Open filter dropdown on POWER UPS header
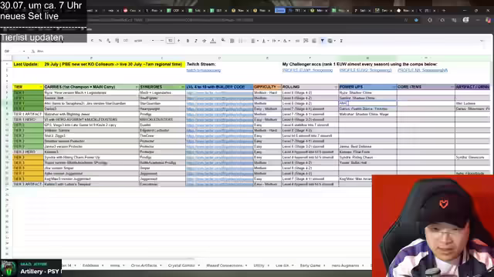This screenshot has height=277, width=494. 394,87
